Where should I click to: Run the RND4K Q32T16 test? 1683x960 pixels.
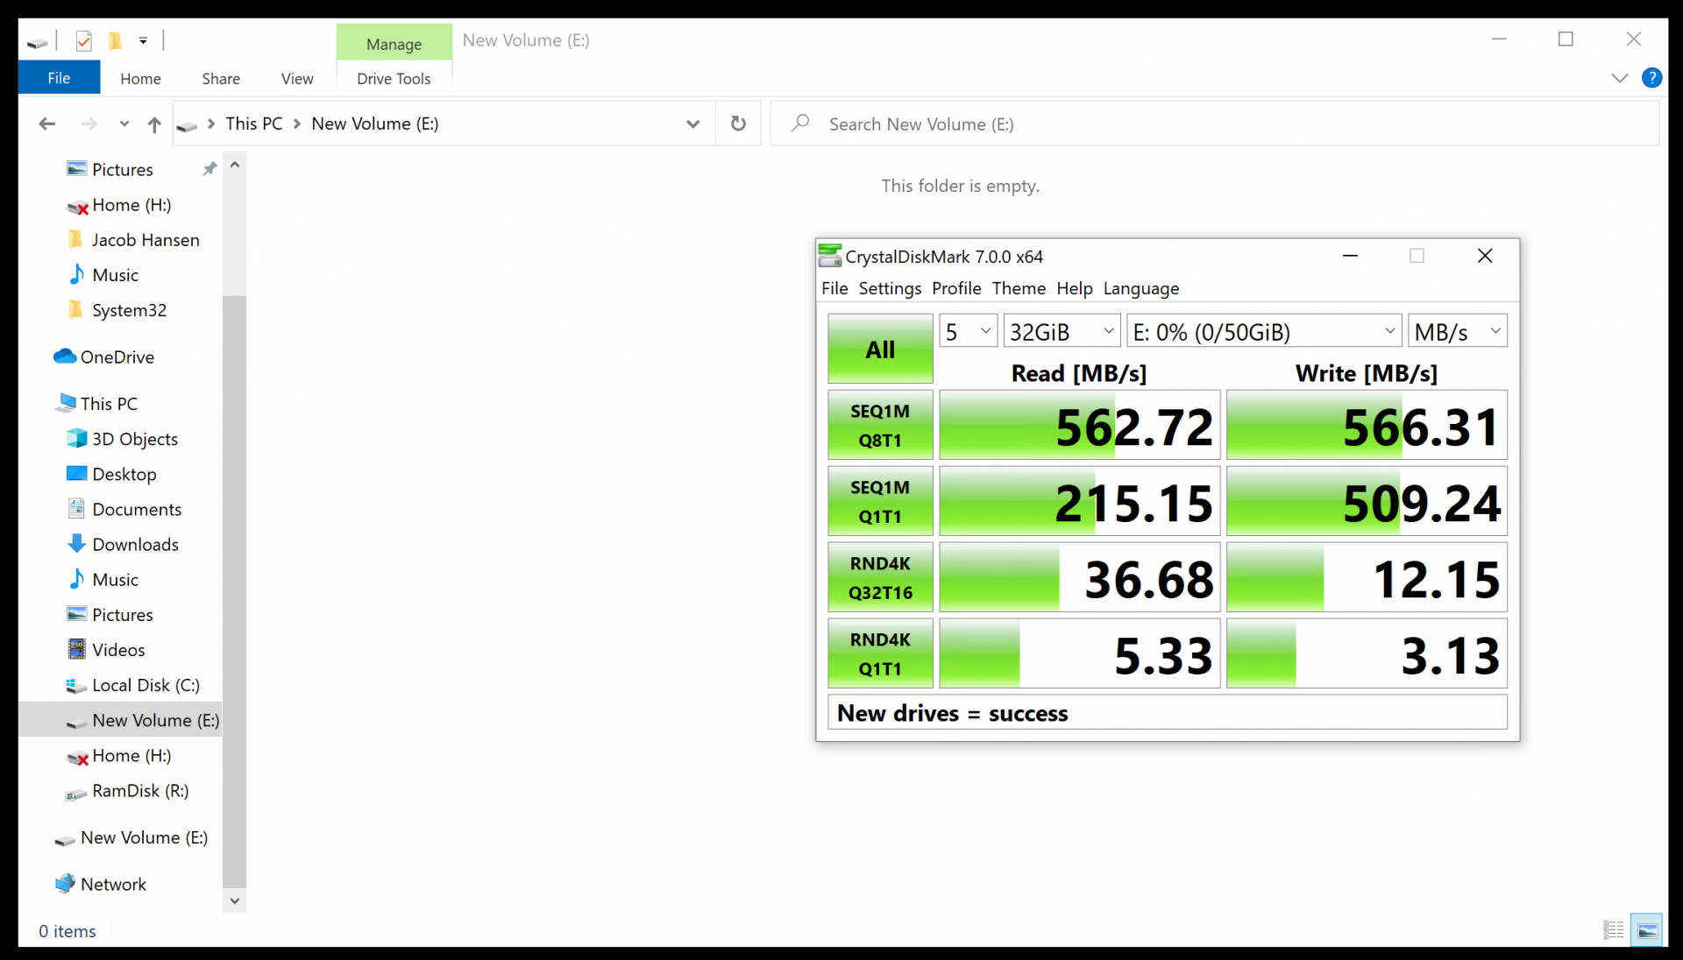coord(880,577)
